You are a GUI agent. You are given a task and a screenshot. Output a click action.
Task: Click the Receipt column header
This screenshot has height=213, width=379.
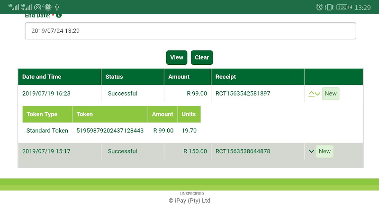pyautogui.click(x=226, y=77)
